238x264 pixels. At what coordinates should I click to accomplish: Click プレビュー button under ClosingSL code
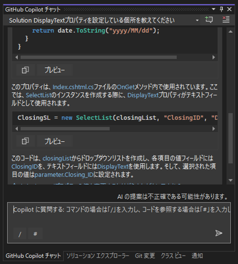pos(55,141)
